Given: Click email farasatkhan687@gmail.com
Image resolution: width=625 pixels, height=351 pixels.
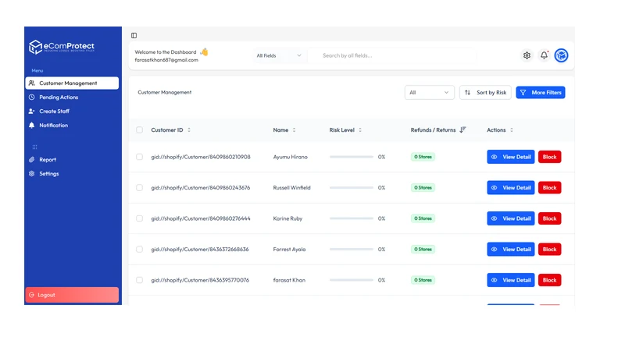Looking at the screenshot, I should coord(166,60).
